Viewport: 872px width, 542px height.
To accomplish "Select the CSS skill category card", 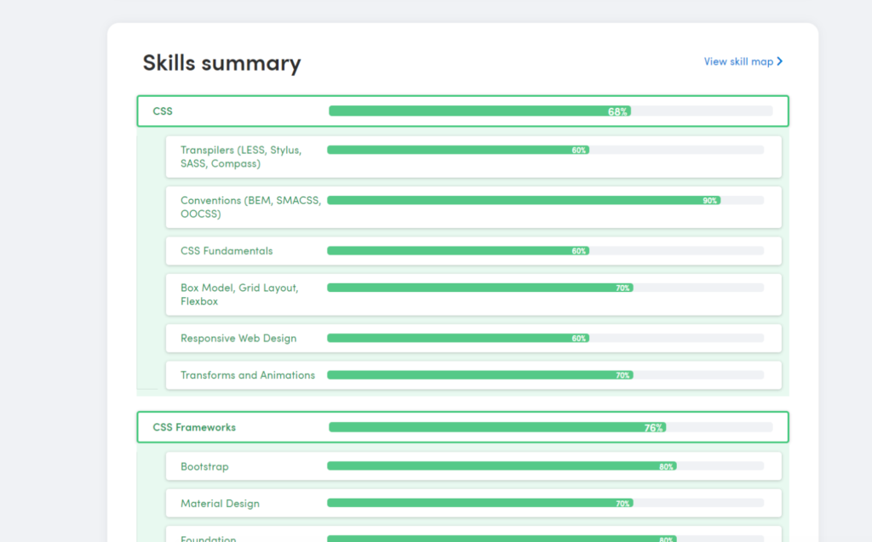I will [x=462, y=111].
